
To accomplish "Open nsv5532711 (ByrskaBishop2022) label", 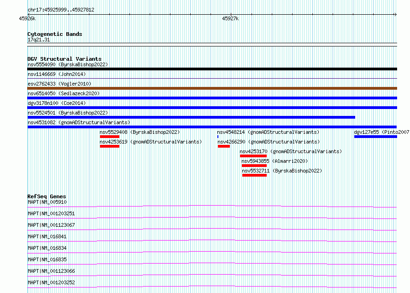I will 282,171.
